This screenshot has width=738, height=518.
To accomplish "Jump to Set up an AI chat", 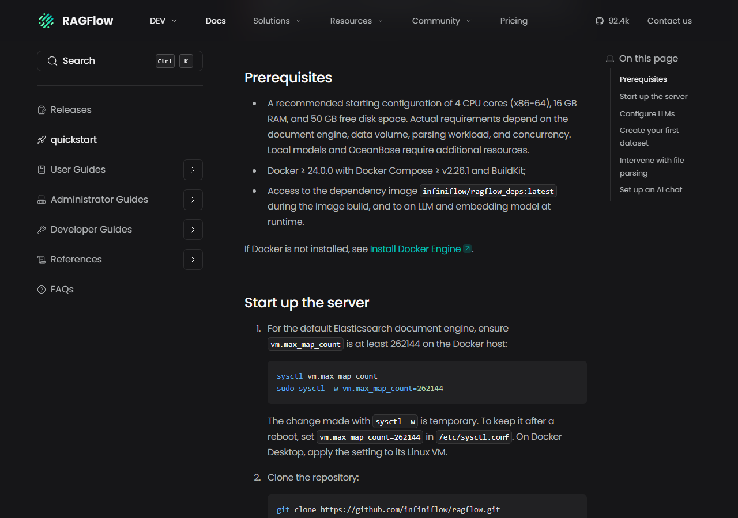I will [650, 189].
